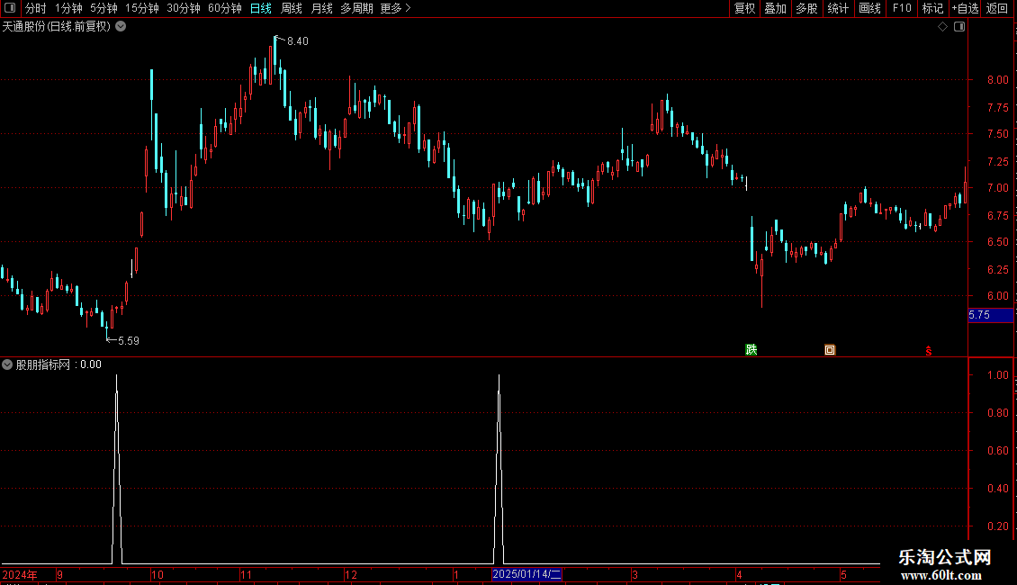Screen dimensions: 1017x585
Task: Select the 60分钟 period
Action: pyautogui.click(x=225, y=8)
